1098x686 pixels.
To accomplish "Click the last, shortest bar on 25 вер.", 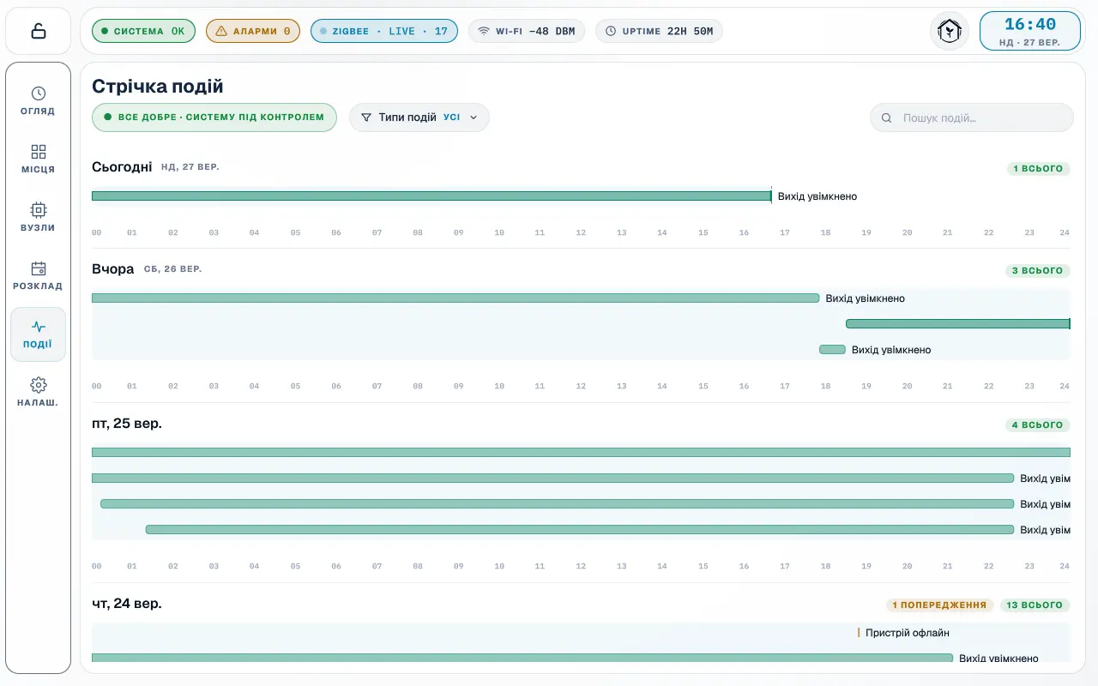I will pyautogui.click(x=580, y=530).
